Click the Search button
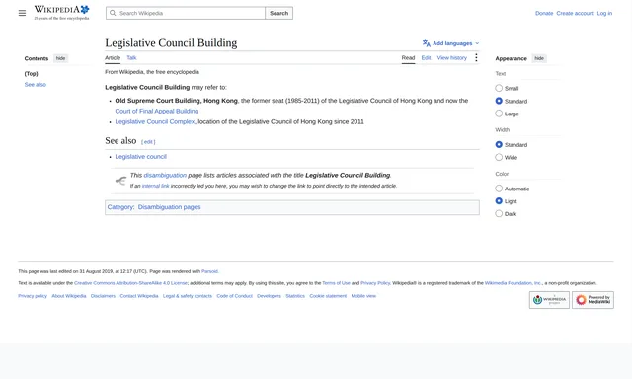 tap(278, 13)
